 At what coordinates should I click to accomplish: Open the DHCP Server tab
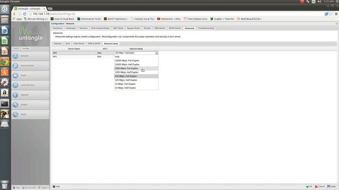(x=175, y=28)
